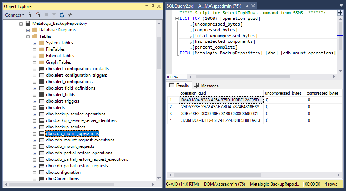
Task: Click the Metalogix_BackupRepository database icon
Action: pyautogui.click(x=28, y=23)
